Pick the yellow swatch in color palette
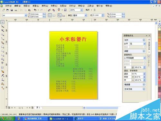 click(159, 48)
